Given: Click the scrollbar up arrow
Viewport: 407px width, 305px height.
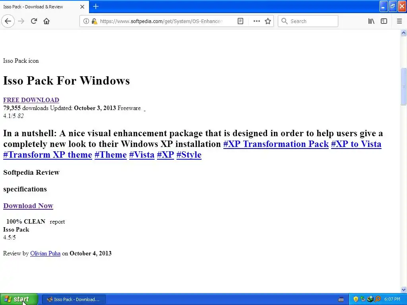Looking at the screenshot, I should [x=403, y=33].
